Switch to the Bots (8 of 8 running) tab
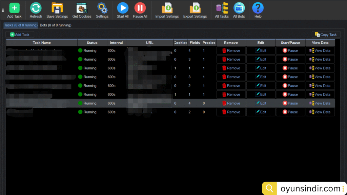Image resolution: width=347 pixels, height=195 pixels. [56, 25]
